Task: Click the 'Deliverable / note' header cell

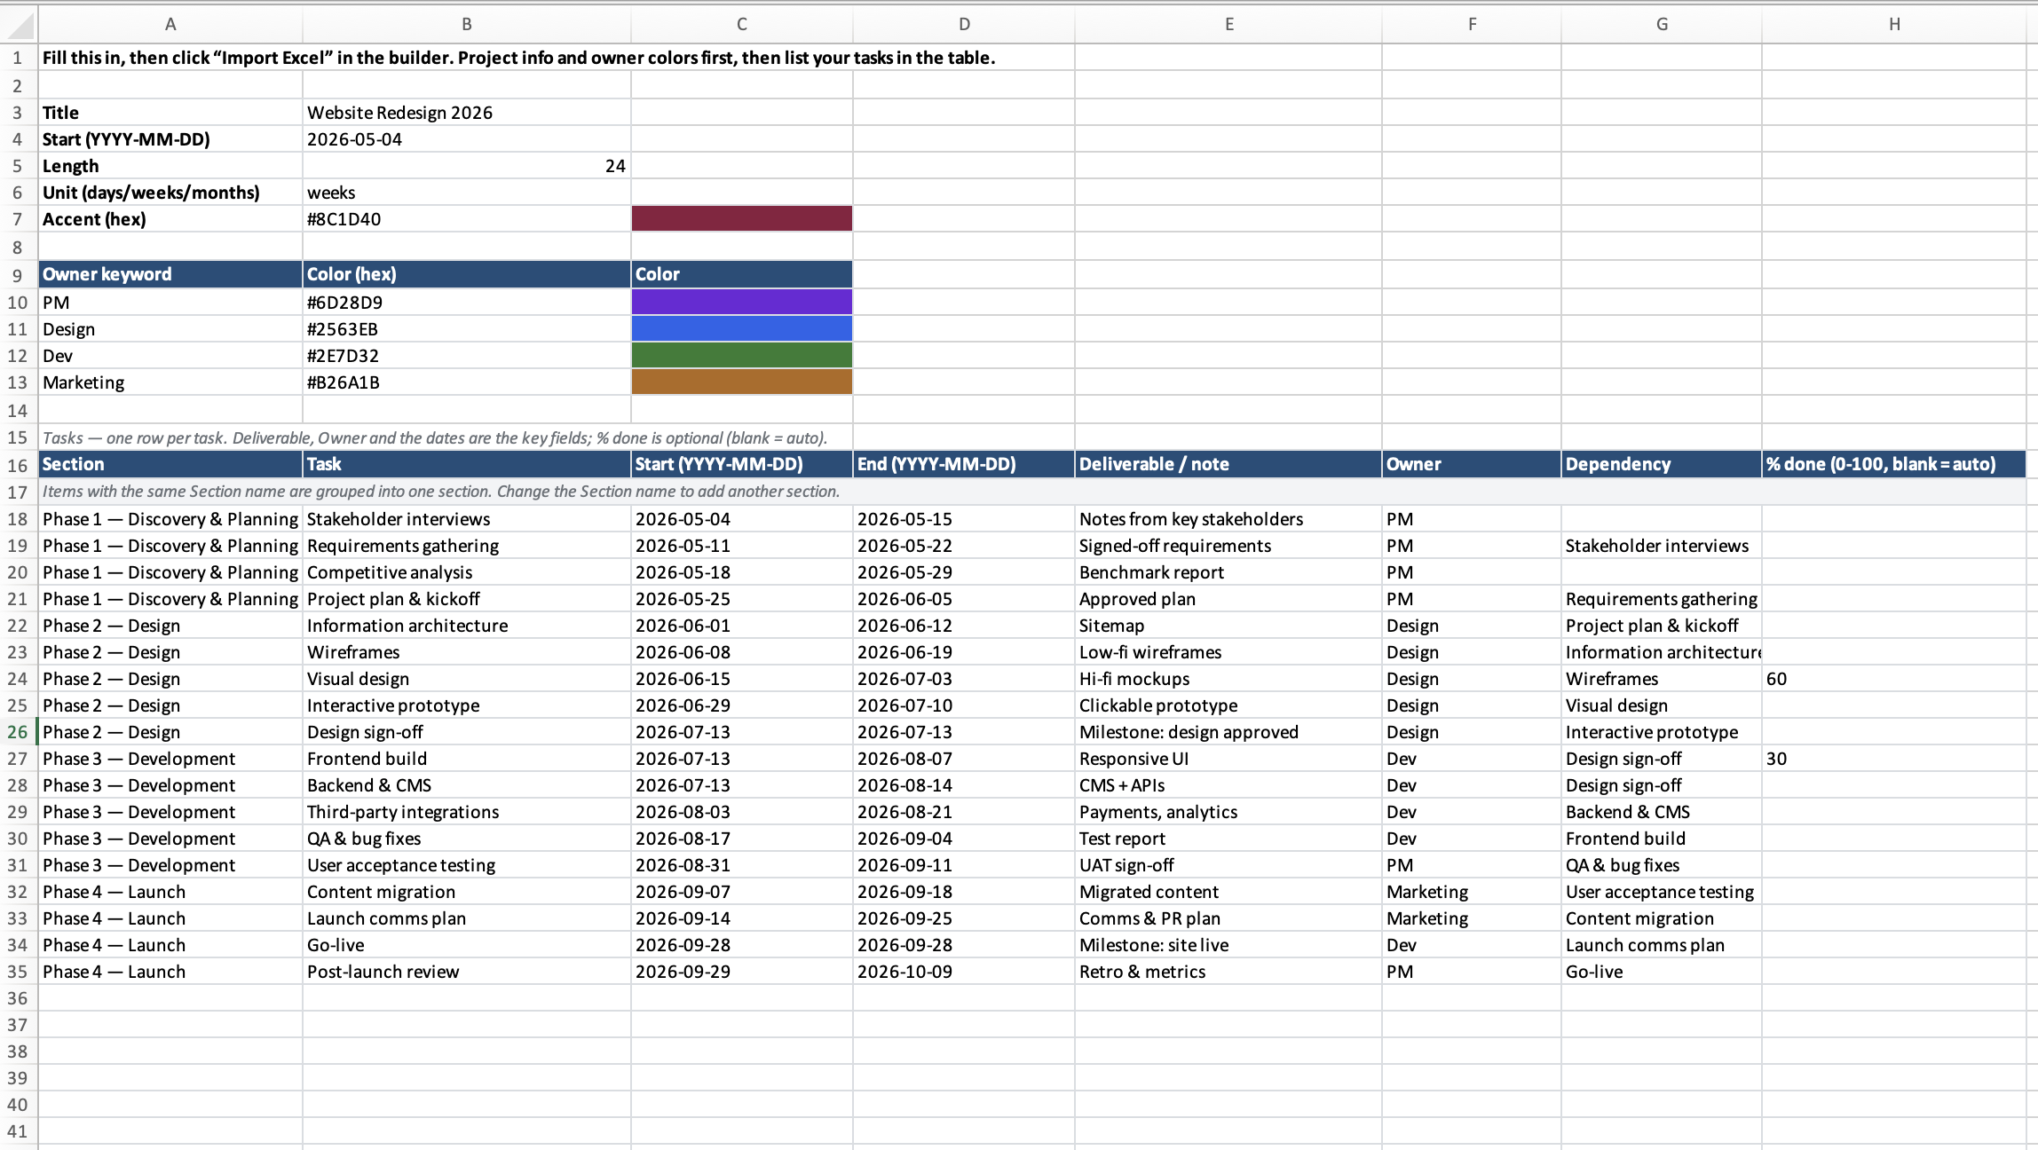Action: pos(1228,464)
